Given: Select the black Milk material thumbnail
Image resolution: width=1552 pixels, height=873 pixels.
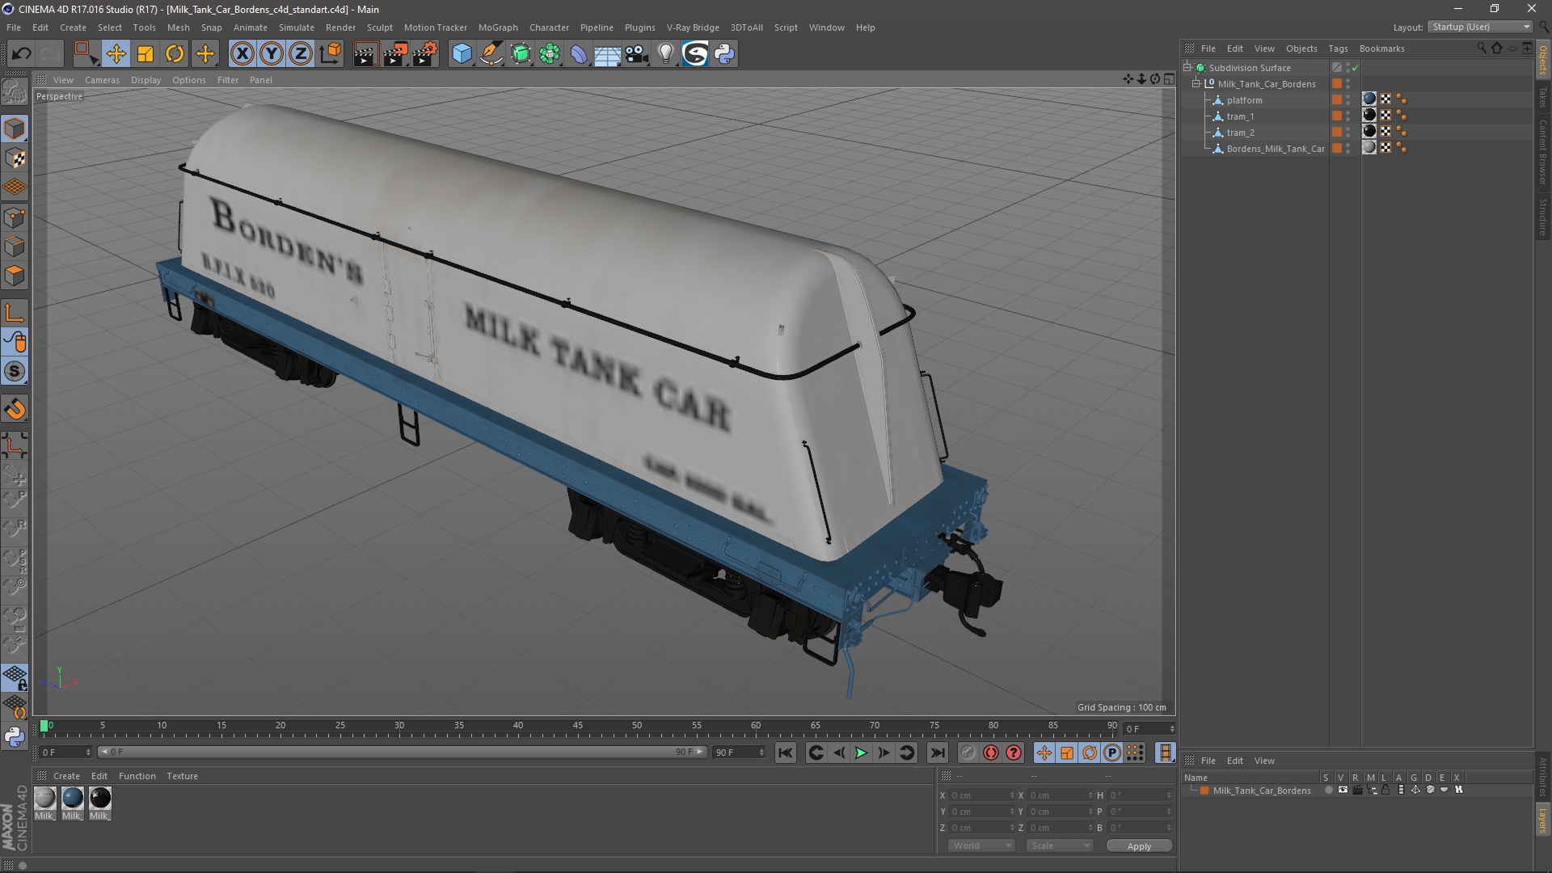Looking at the screenshot, I should 100,798.
